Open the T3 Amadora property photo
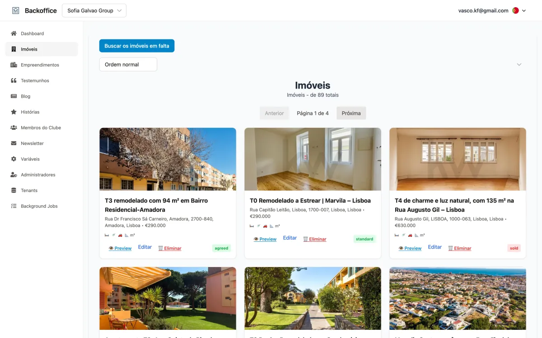 click(x=168, y=159)
